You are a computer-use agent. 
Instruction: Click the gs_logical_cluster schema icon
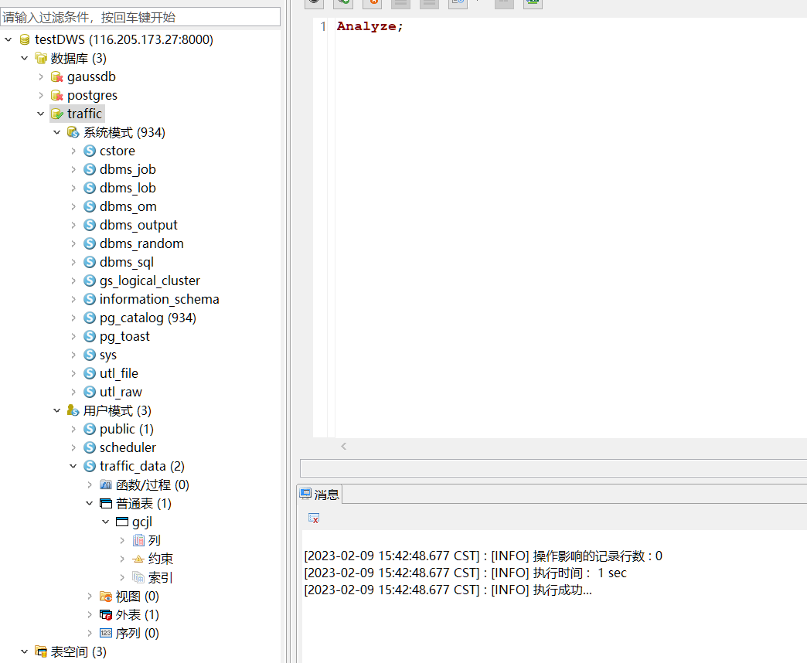pyautogui.click(x=90, y=280)
